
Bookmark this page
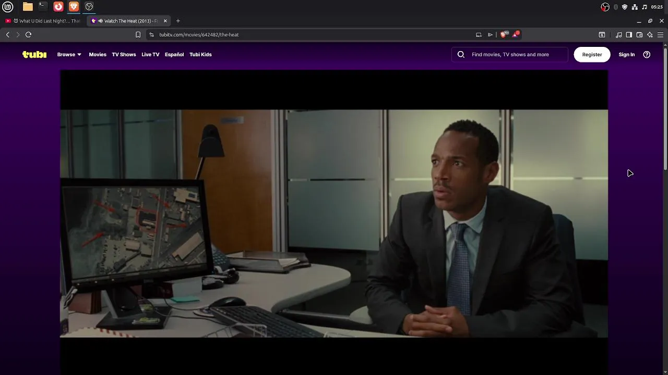click(138, 34)
